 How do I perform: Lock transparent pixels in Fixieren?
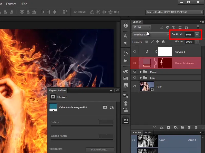[x=146, y=42]
